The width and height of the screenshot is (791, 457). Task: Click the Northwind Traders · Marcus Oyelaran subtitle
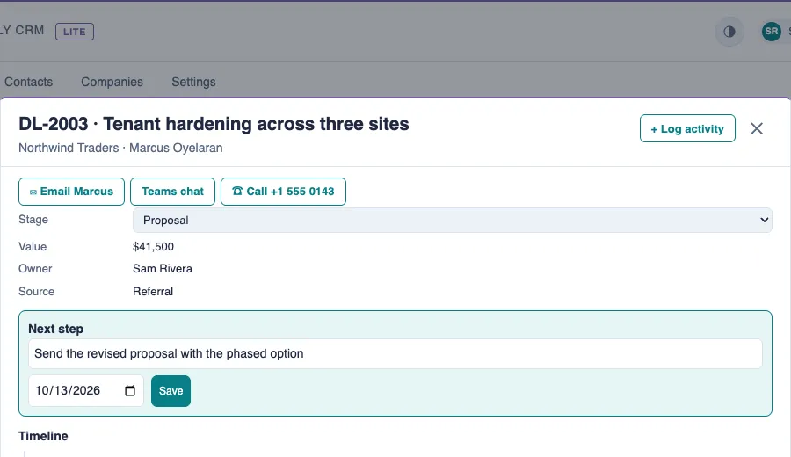click(x=120, y=148)
